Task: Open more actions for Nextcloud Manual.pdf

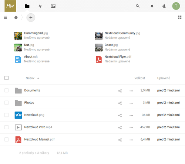Action: click(x=131, y=140)
